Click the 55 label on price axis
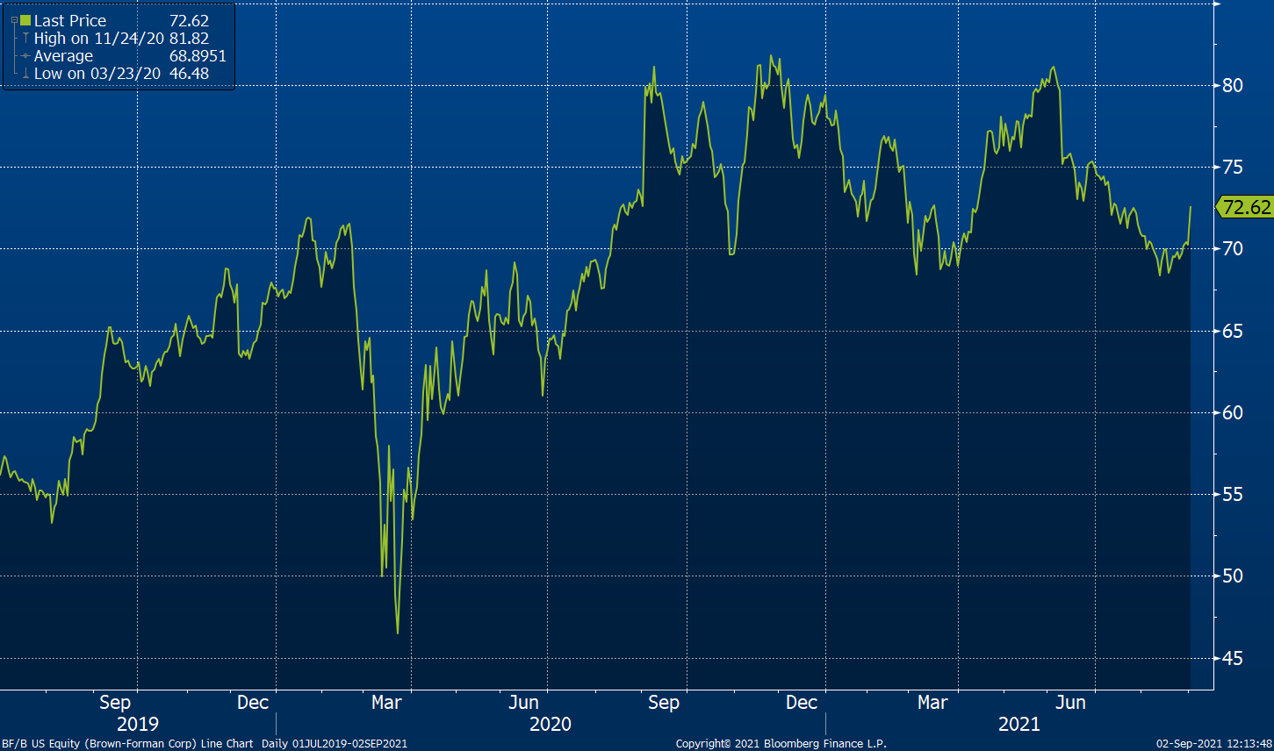 tap(1233, 494)
